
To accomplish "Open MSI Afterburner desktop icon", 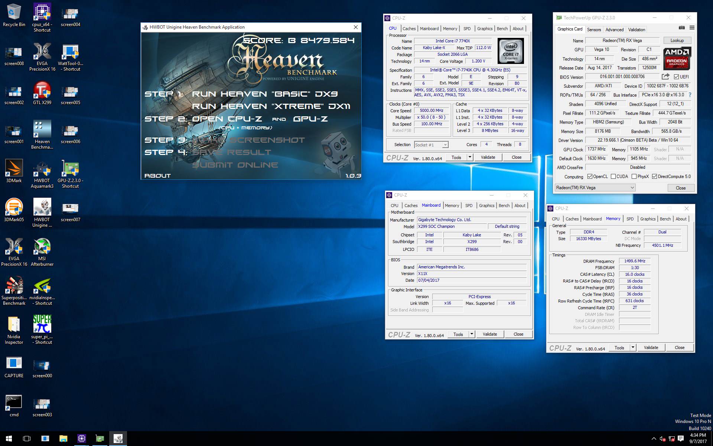I will [42, 252].
